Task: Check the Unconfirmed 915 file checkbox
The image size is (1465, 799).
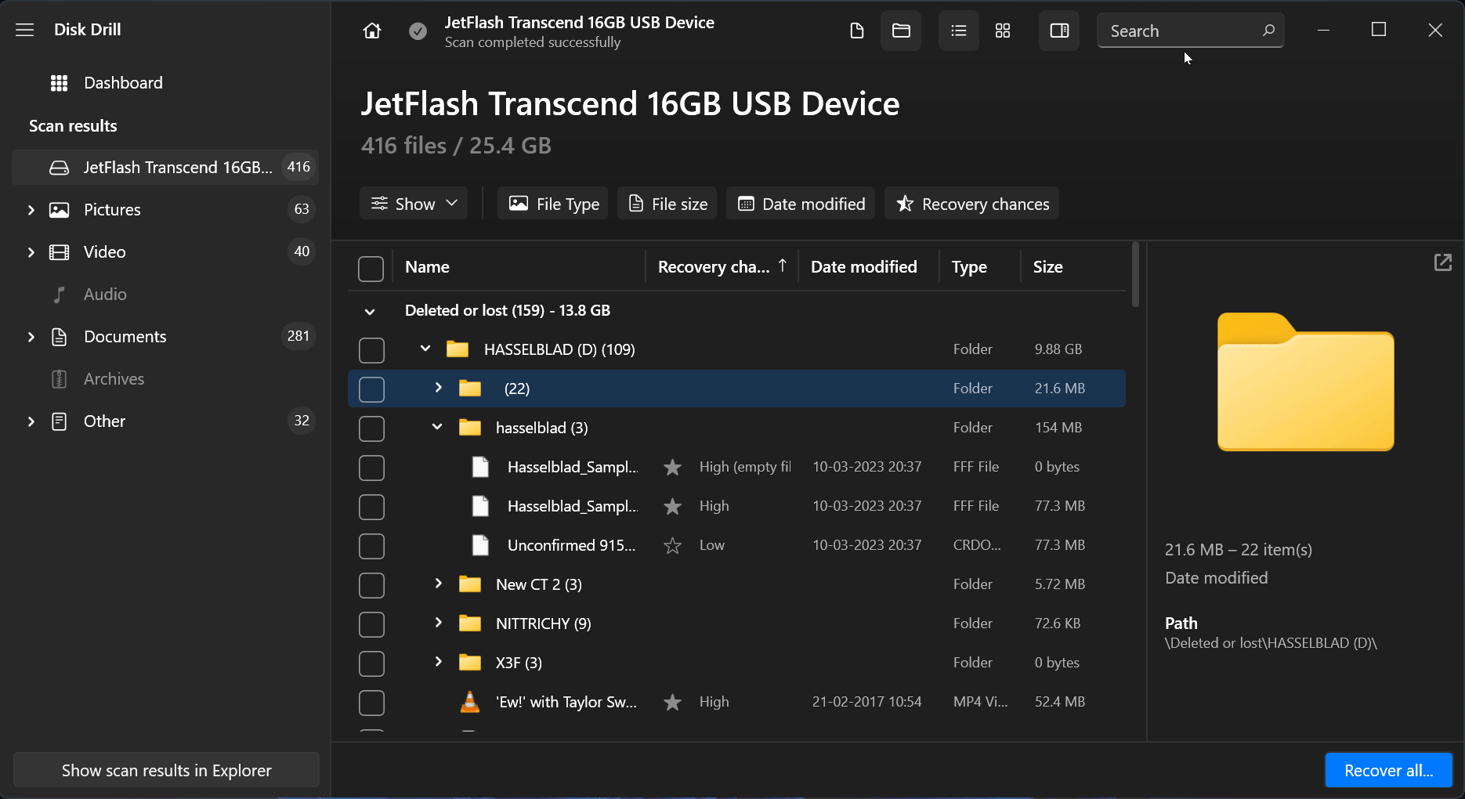Action: tap(371, 546)
